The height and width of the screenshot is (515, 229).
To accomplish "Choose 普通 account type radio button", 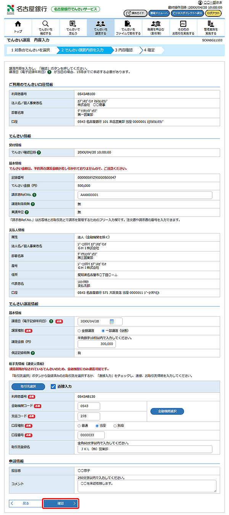I will pyautogui.click(x=79, y=426).
